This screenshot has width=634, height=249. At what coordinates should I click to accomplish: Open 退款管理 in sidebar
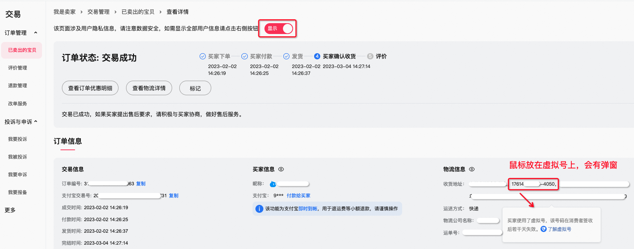[17, 85]
